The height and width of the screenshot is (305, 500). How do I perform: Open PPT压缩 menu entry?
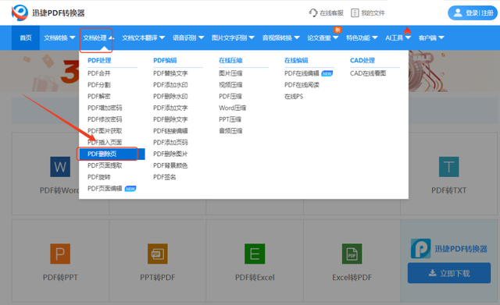tap(230, 119)
